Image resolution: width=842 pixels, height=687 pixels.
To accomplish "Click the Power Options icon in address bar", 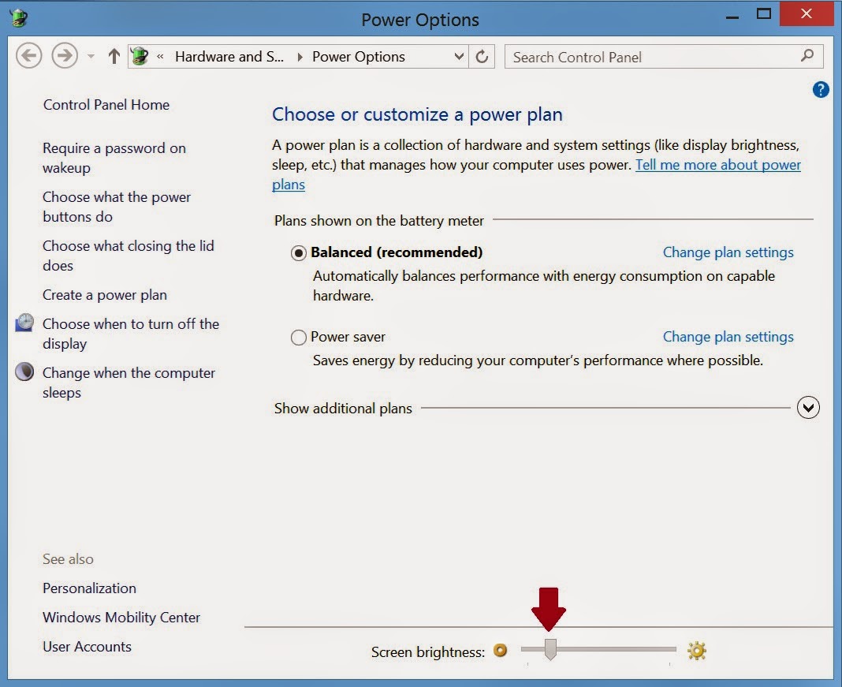I will pyautogui.click(x=140, y=57).
